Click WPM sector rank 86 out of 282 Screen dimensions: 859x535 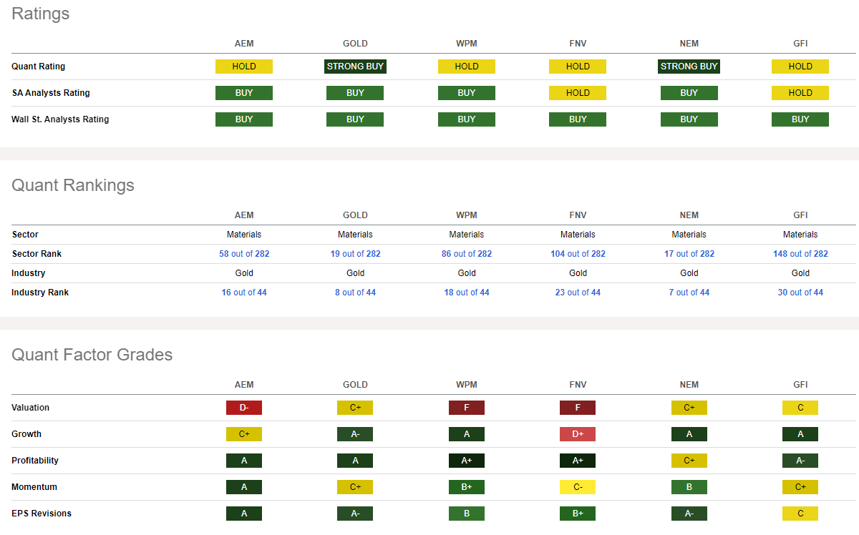click(x=467, y=254)
